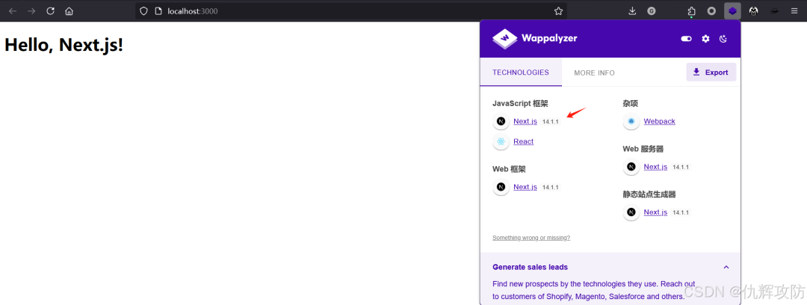Screen dimensions: 807x305
Task: Switch to the MORE INFO tab
Action: [x=595, y=73]
